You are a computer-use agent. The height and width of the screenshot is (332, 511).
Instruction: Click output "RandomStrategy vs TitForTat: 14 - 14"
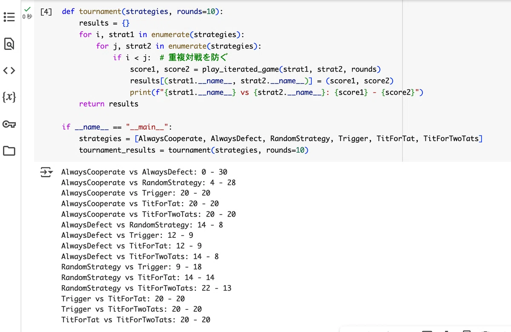tap(138, 277)
